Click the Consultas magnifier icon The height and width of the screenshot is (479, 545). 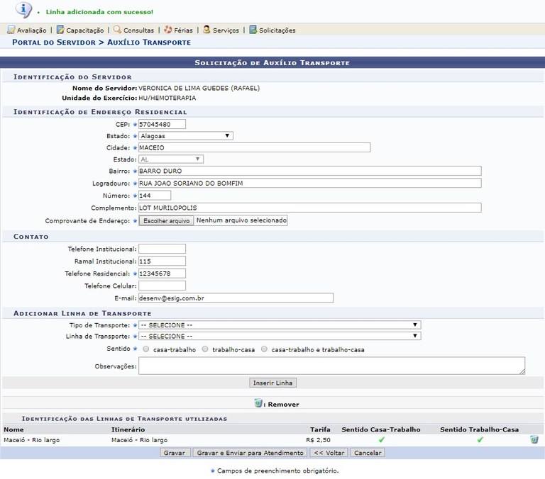[x=117, y=30]
